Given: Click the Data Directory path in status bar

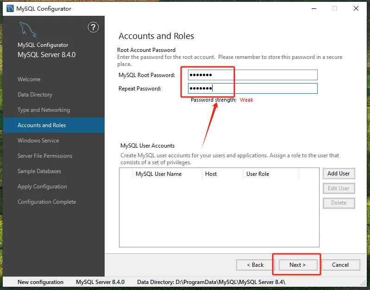Looking at the screenshot, I should point(211,282).
